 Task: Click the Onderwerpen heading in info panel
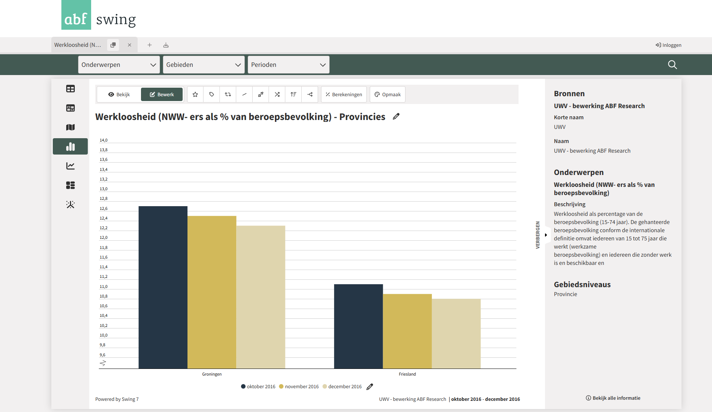pos(579,172)
